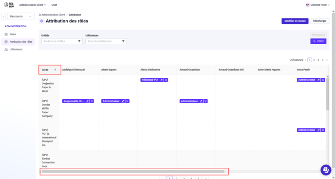Click the home icon in the breadcrumb
This screenshot has width=335, height=179.
(x=40, y=15)
